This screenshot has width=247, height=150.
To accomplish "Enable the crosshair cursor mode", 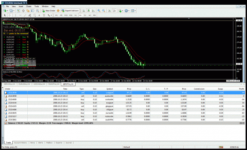I will pos(9,15).
